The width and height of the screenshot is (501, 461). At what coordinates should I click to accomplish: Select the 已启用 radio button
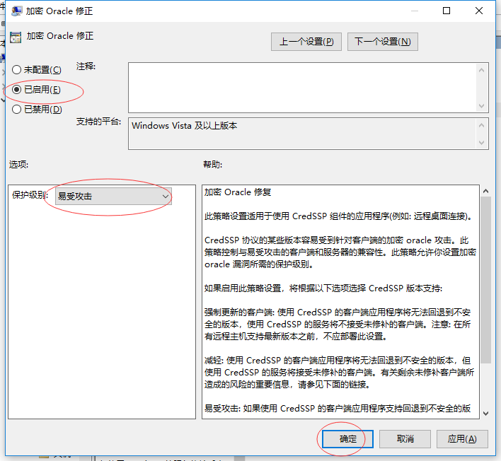pos(17,90)
